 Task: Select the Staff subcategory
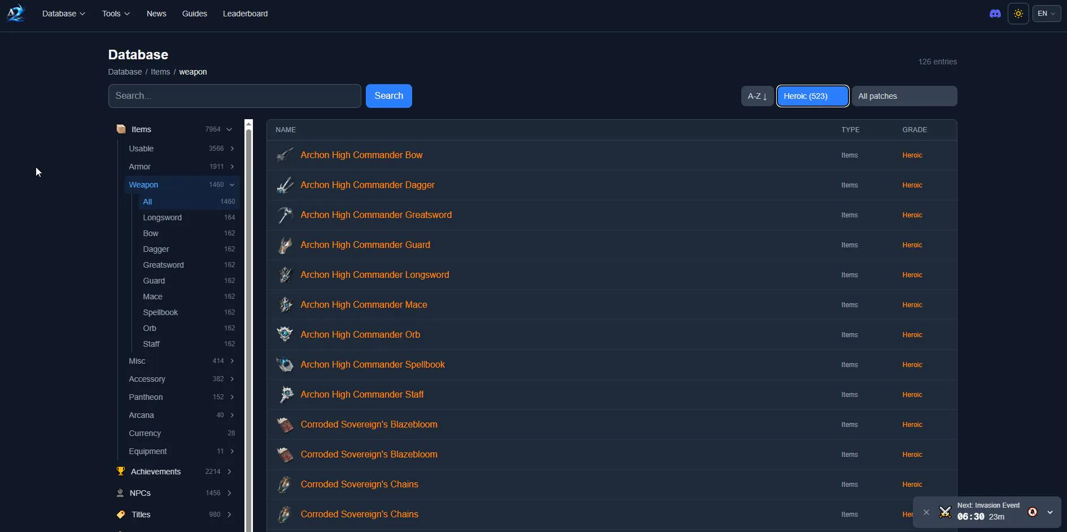(189, 344)
